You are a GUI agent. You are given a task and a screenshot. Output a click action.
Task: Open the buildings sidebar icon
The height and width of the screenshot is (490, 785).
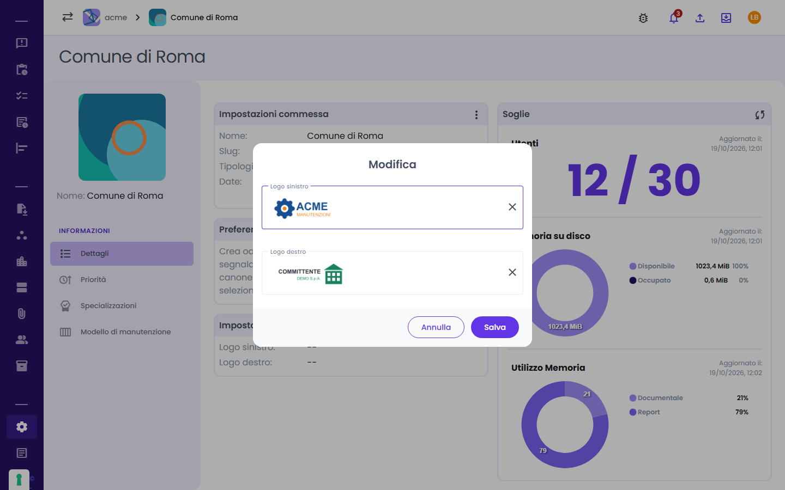click(22, 261)
